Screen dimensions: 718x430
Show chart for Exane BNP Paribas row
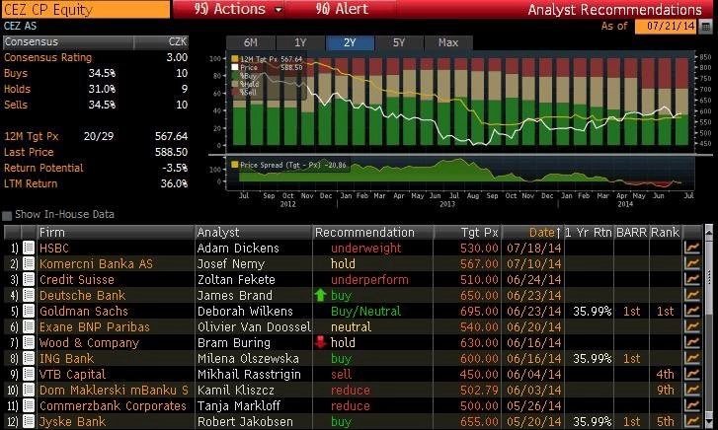(x=692, y=327)
